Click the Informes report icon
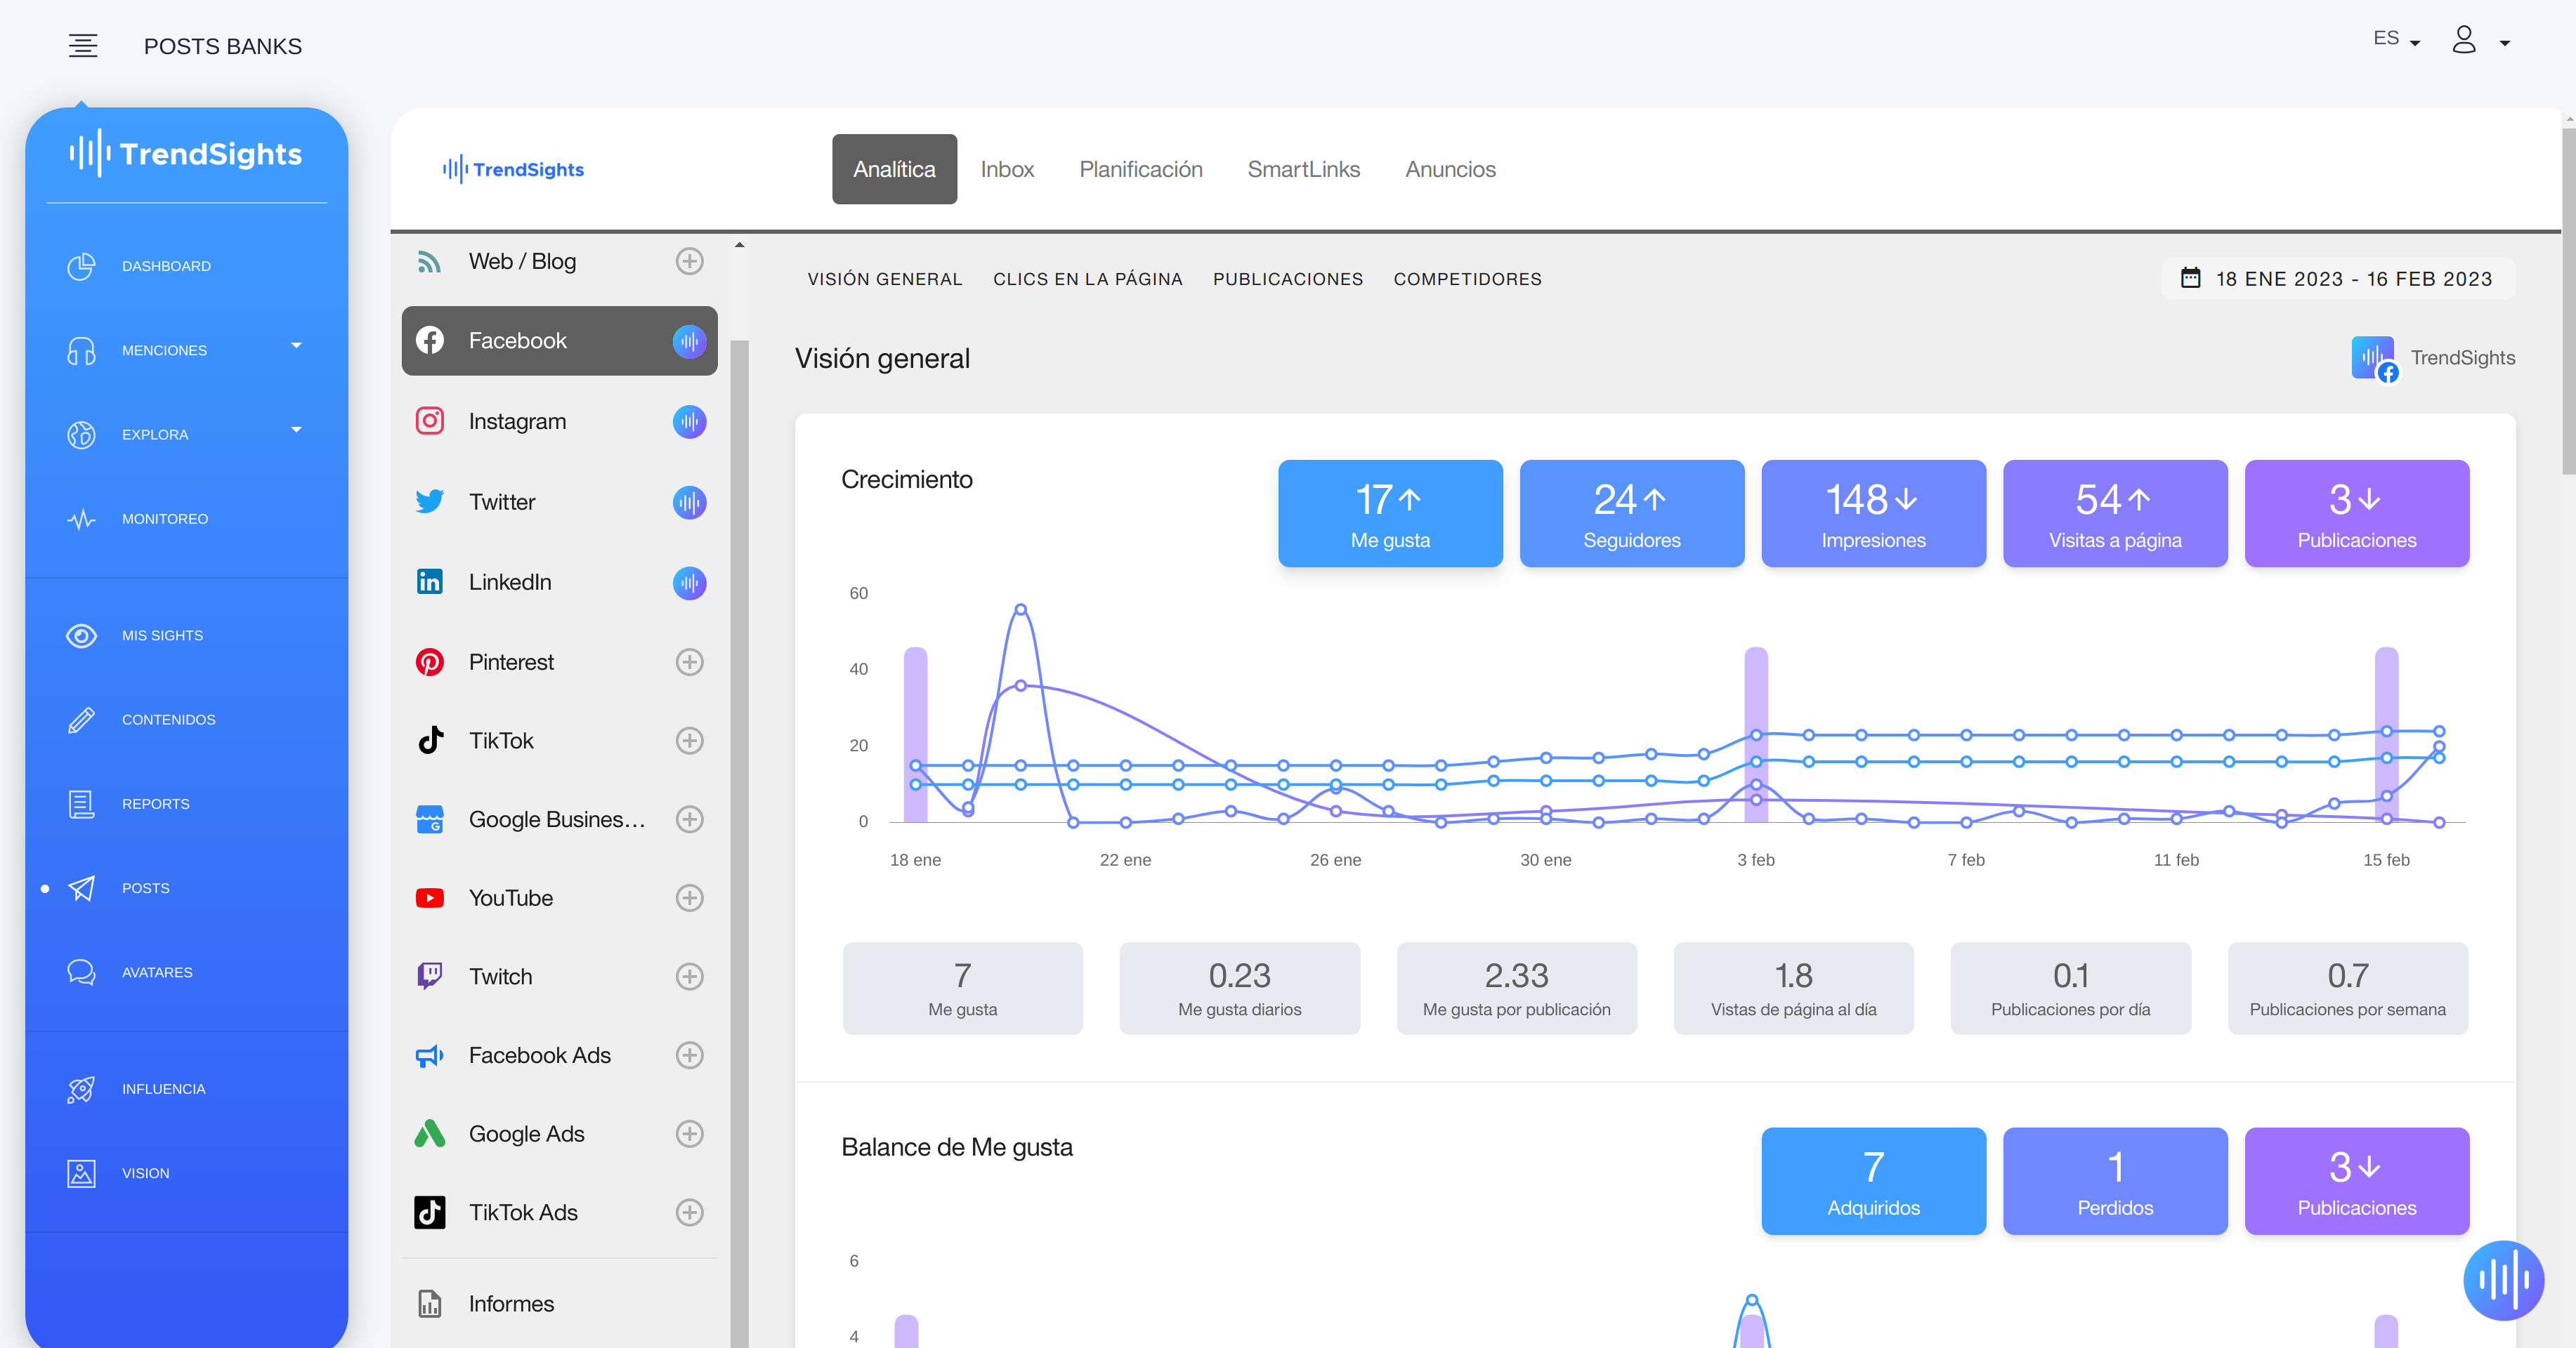The image size is (2576, 1348). (x=430, y=1304)
